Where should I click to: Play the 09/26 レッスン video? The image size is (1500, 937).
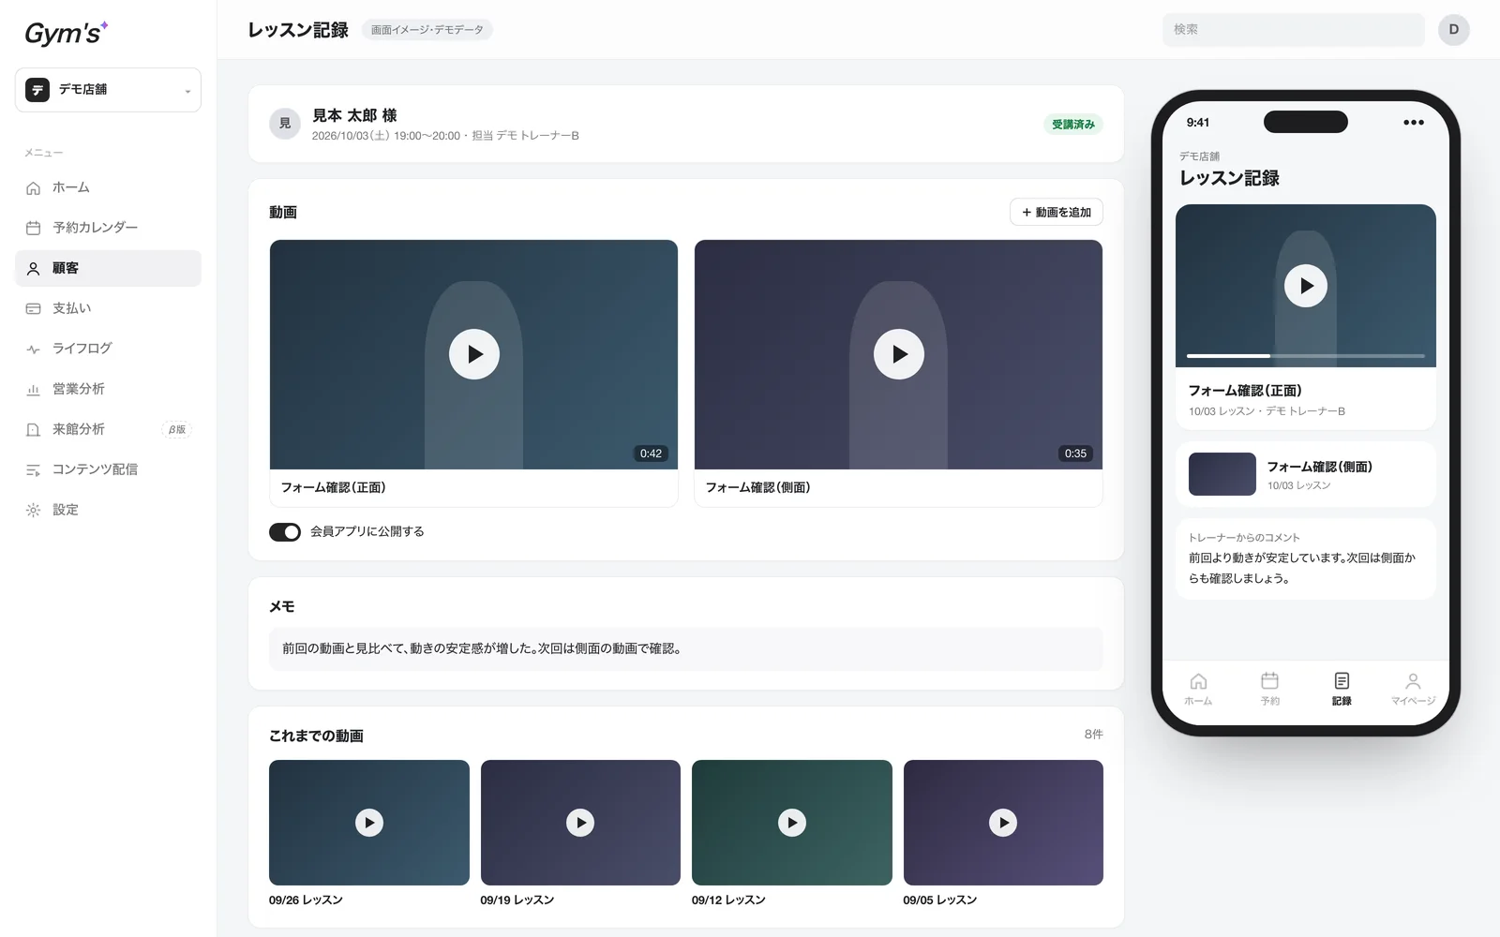tap(369, 823)
